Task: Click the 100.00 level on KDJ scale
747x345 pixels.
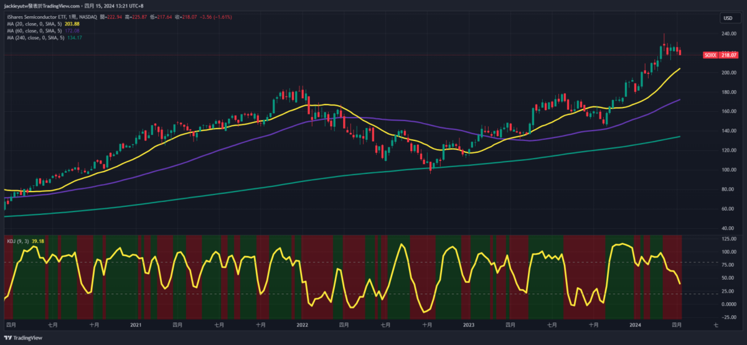Action: pyautogui.click(x=729, y=252)
